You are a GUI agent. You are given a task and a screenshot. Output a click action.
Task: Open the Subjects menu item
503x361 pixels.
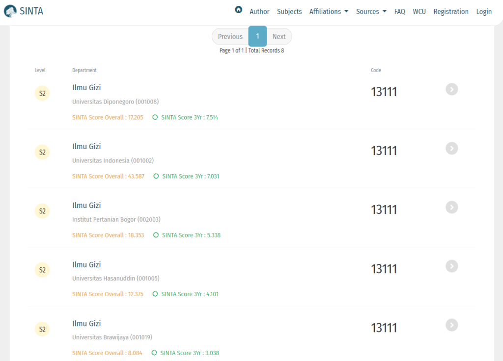[x=289, y=11]
